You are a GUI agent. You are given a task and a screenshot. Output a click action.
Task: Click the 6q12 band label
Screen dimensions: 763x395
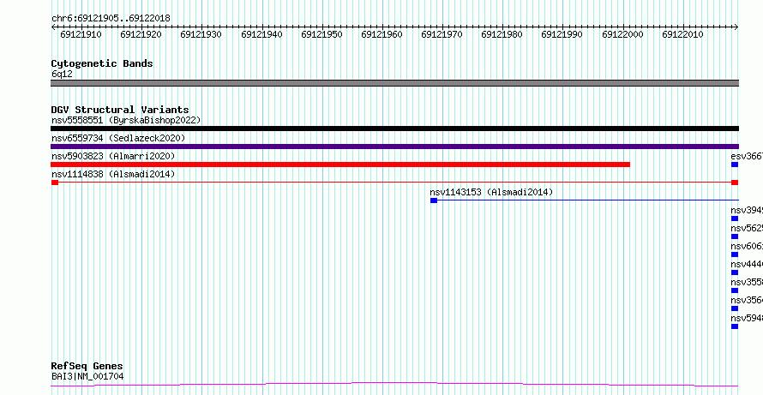(62, 75)
